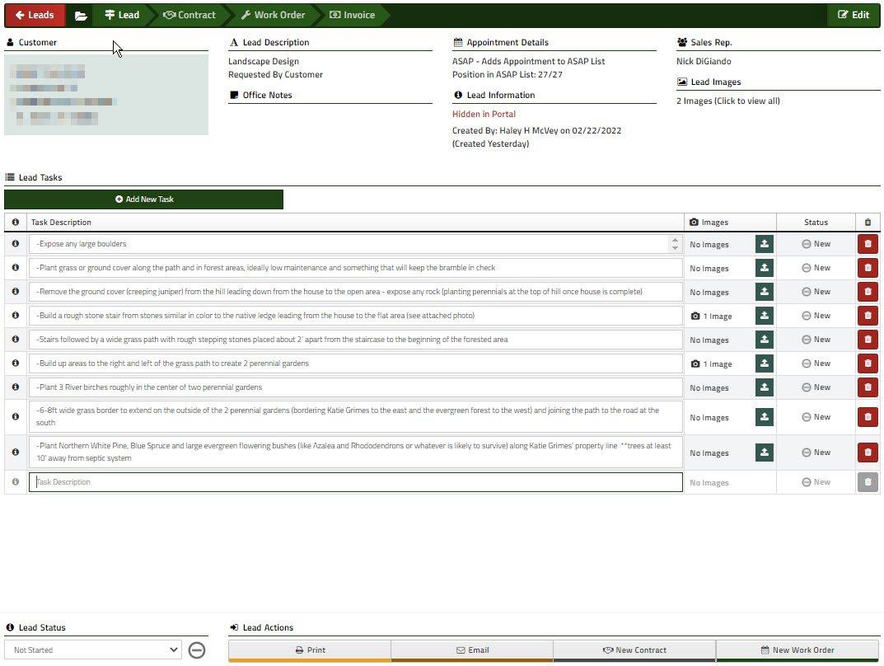Click the Print button
884x666 pixels.
[310, 650]
